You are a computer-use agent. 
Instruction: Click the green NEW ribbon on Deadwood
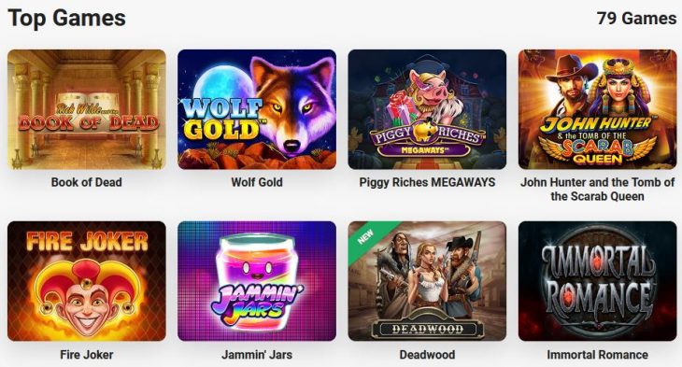click(366, 238)
